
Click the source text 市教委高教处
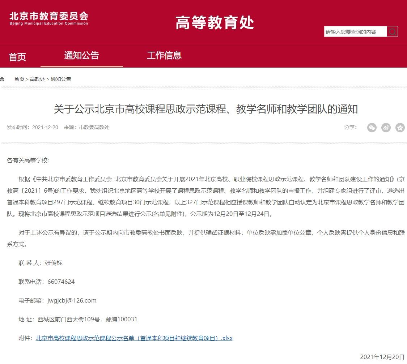94,127
